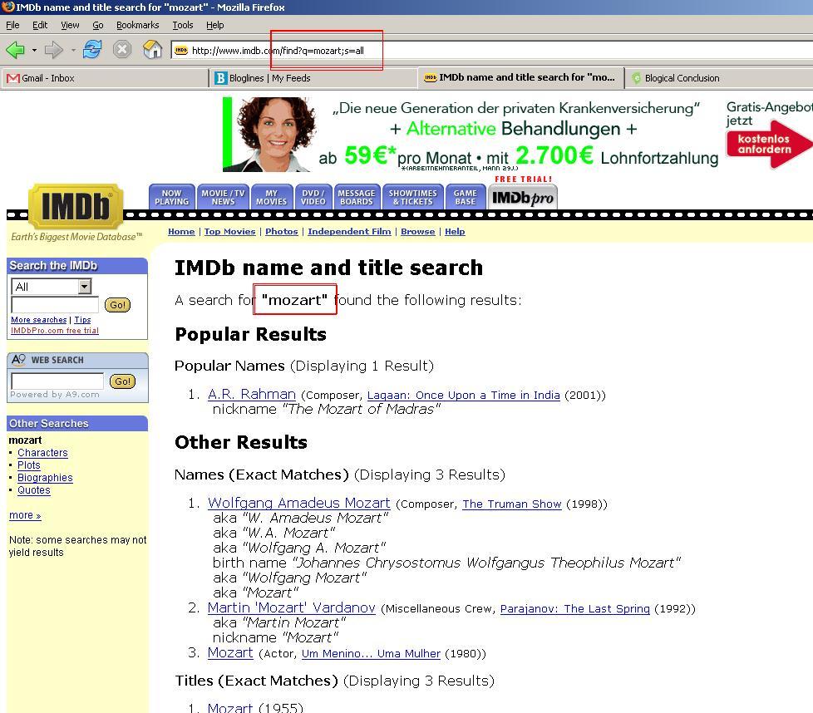Go to the Home page icon
The image size is (813, 713).
coord(152,50)
